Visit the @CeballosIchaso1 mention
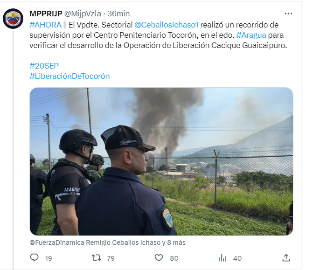 166,25
